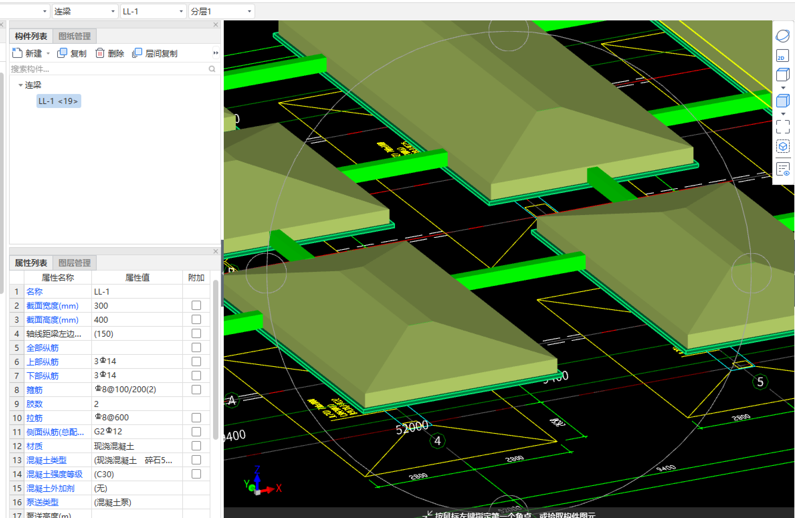The image size is (795, 518).
Task: Click the 层间复制 icon
Action: [137, 53]
